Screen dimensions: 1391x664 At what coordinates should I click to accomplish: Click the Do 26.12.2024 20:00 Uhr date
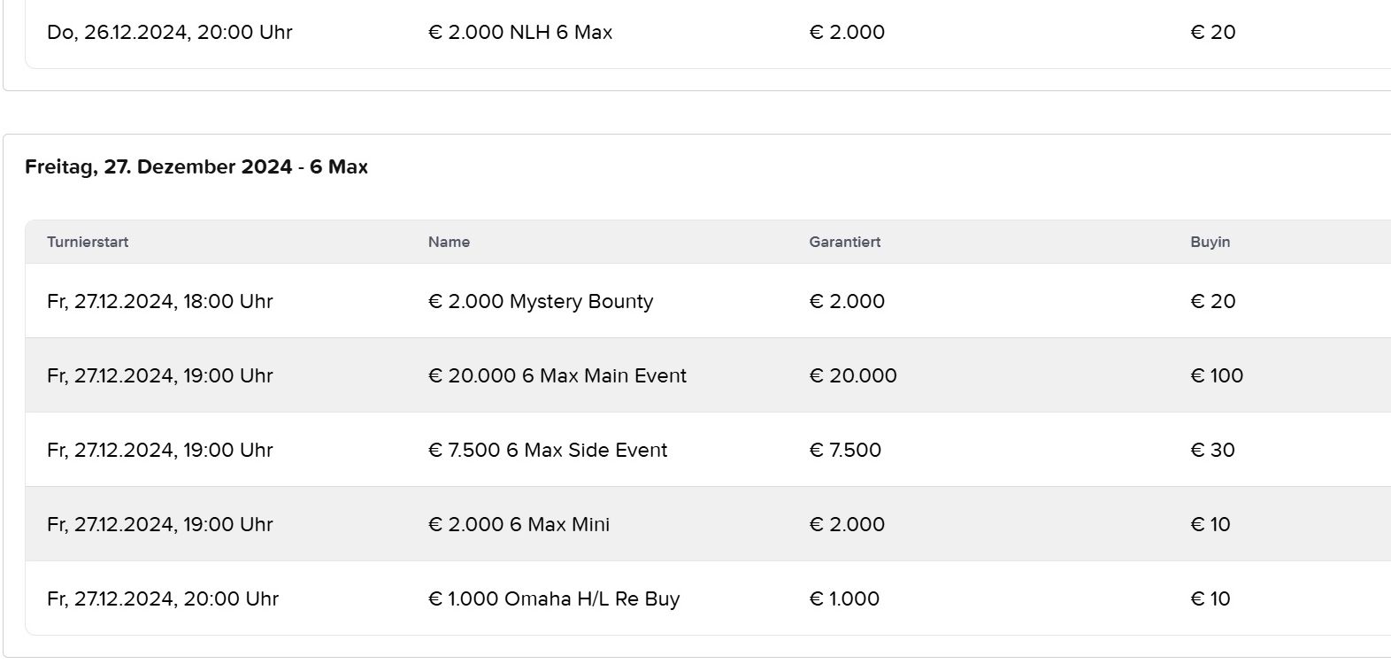pyautogui.click(x=169, y=32)
